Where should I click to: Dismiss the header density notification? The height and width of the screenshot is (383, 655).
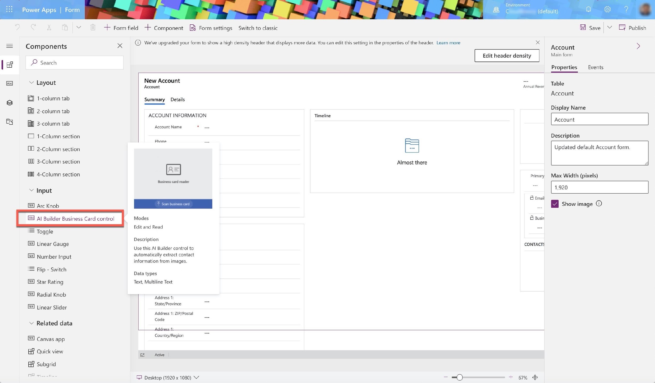[538, 42]
